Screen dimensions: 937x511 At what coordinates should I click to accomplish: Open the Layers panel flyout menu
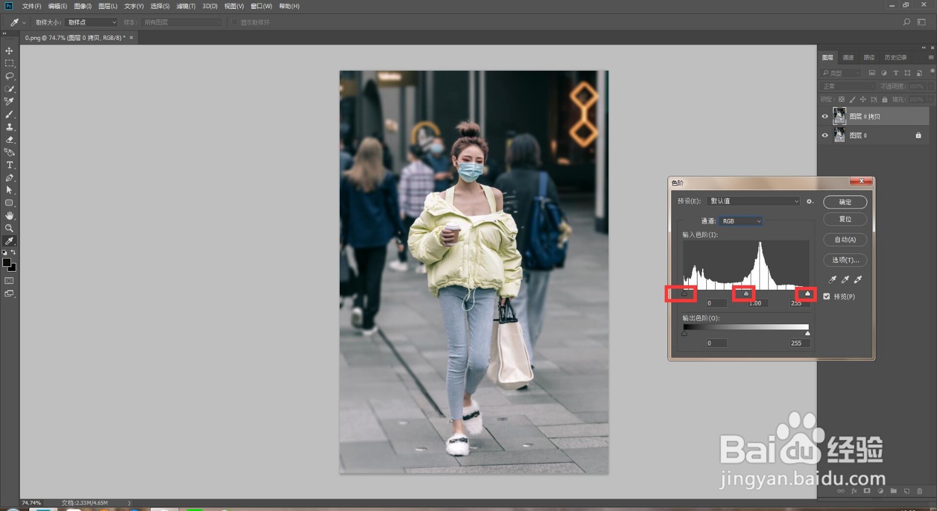931,57
